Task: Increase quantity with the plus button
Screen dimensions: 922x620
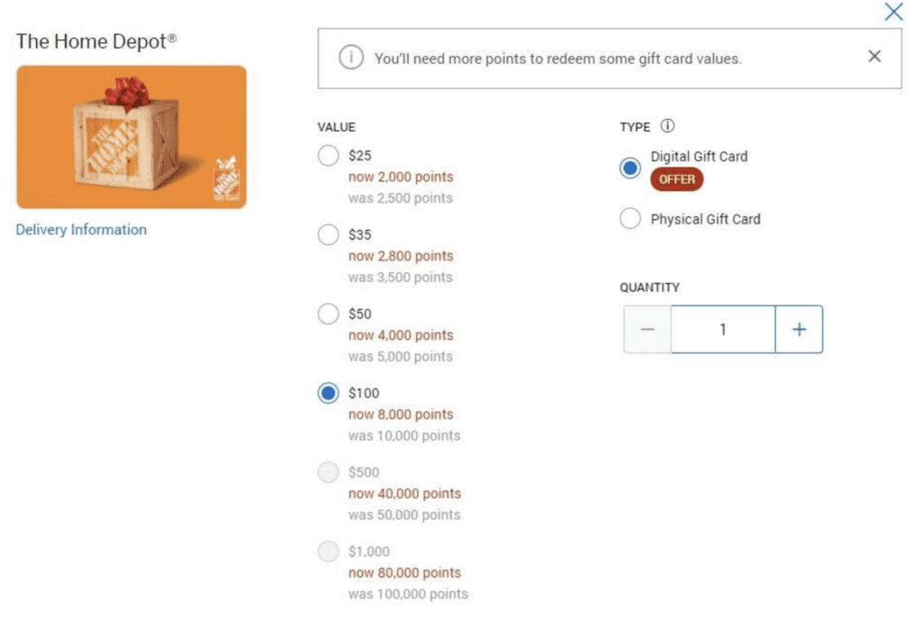Action: [799, 330]
